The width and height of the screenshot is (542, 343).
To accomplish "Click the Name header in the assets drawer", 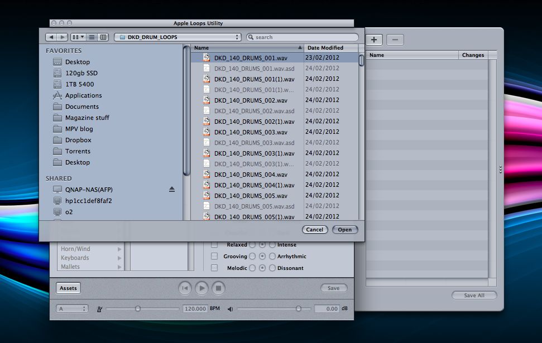I will [412, 55].
